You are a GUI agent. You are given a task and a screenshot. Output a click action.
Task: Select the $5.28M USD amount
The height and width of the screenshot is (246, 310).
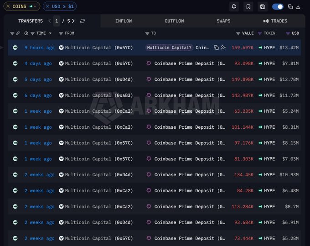[290, 239]
